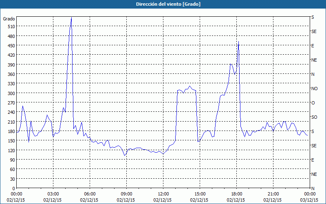This screenshot has height=204, width=326.
Task: Click the 03/12/15 date label
Action: tap(310, 200)
